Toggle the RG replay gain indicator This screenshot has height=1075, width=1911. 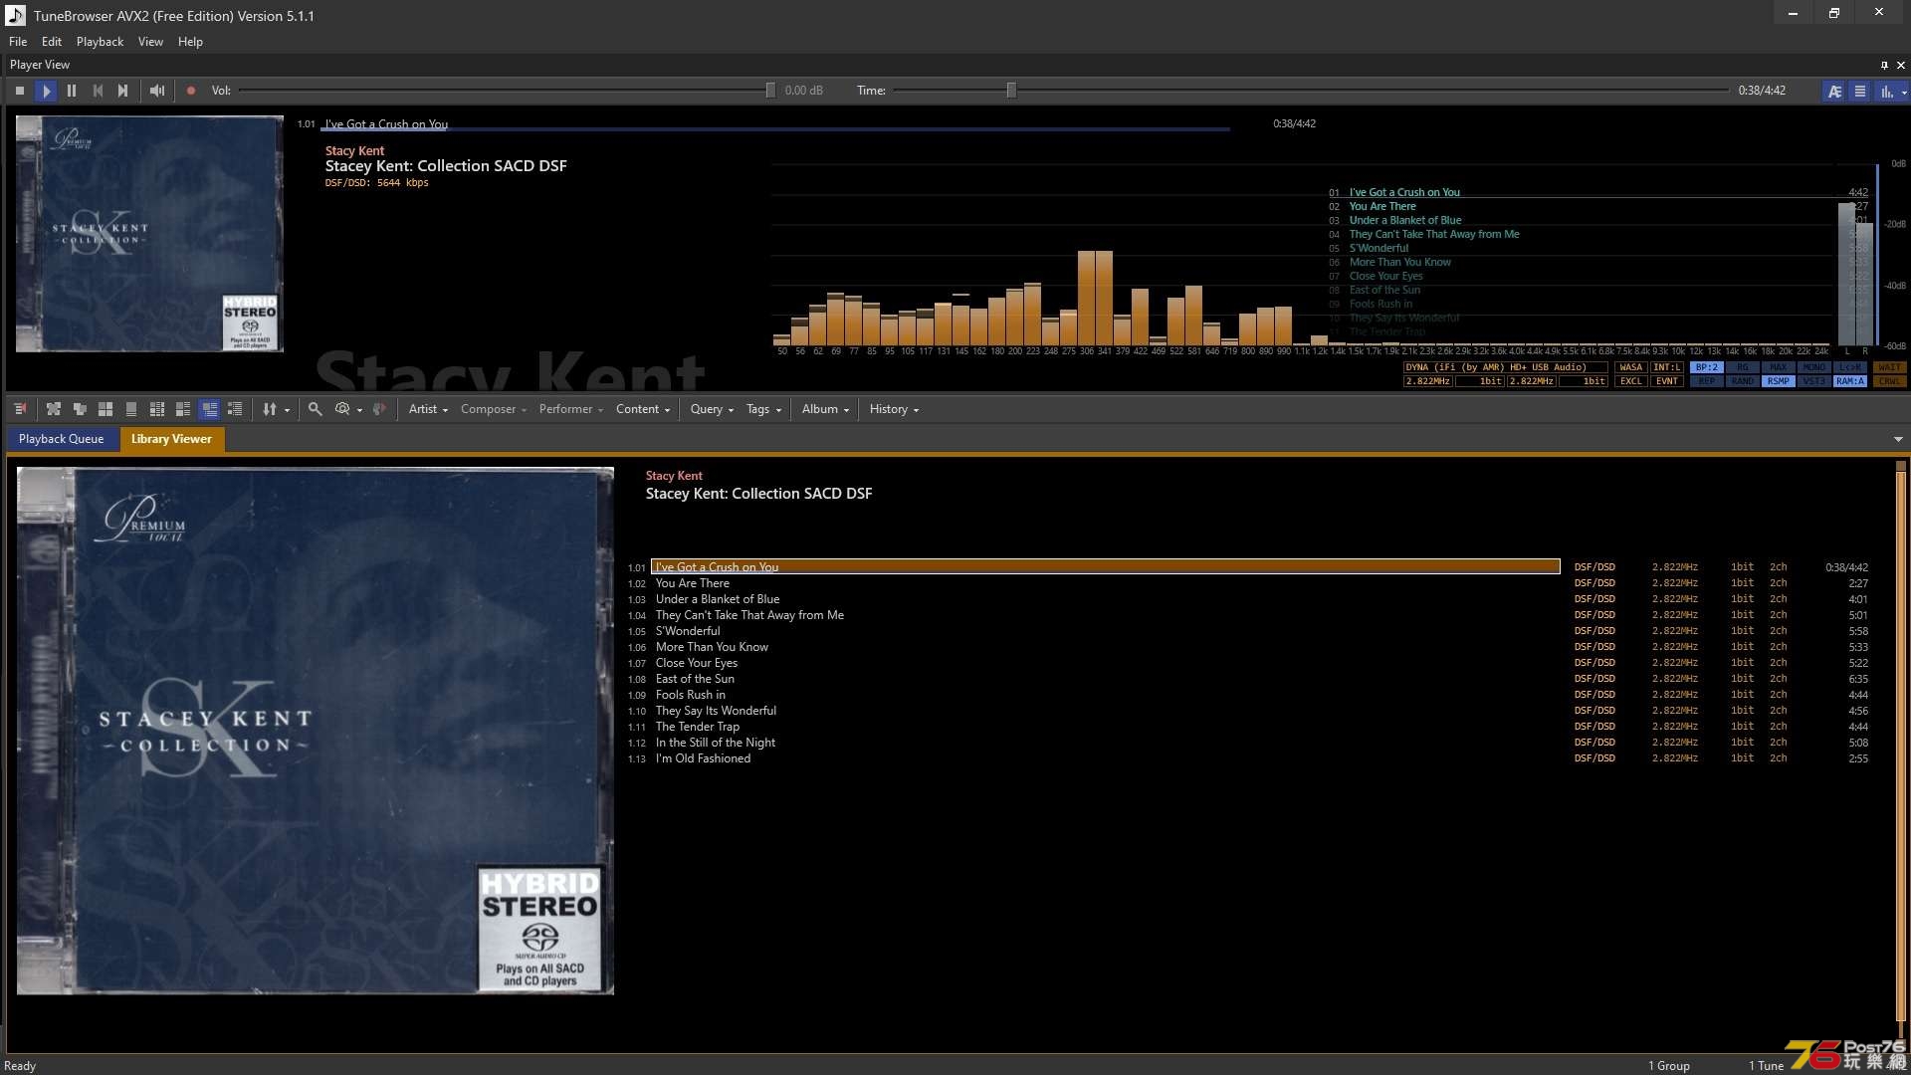click(1743, 367)
